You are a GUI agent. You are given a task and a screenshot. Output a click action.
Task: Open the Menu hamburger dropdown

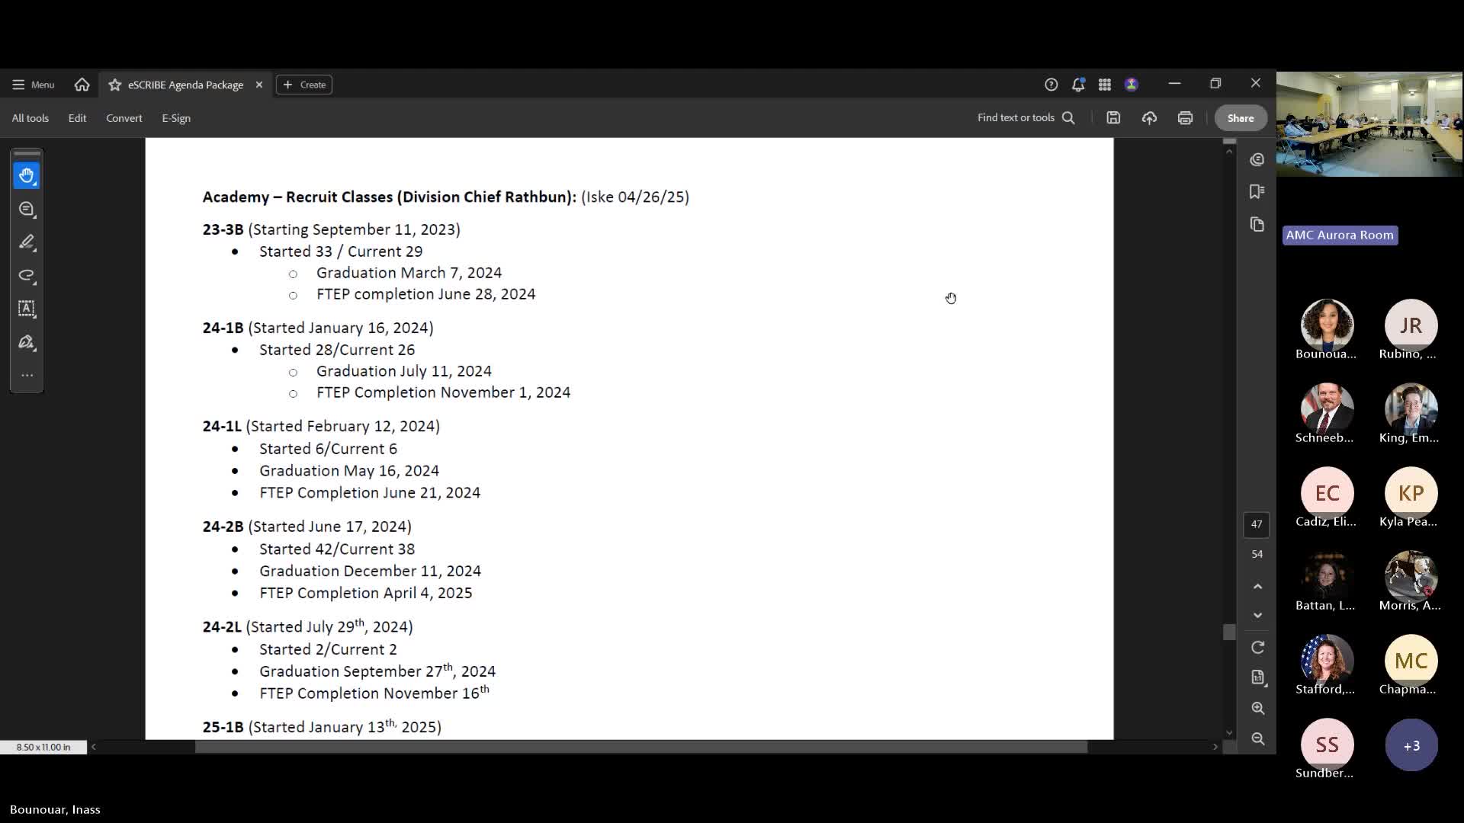click(x=33, y=85)
